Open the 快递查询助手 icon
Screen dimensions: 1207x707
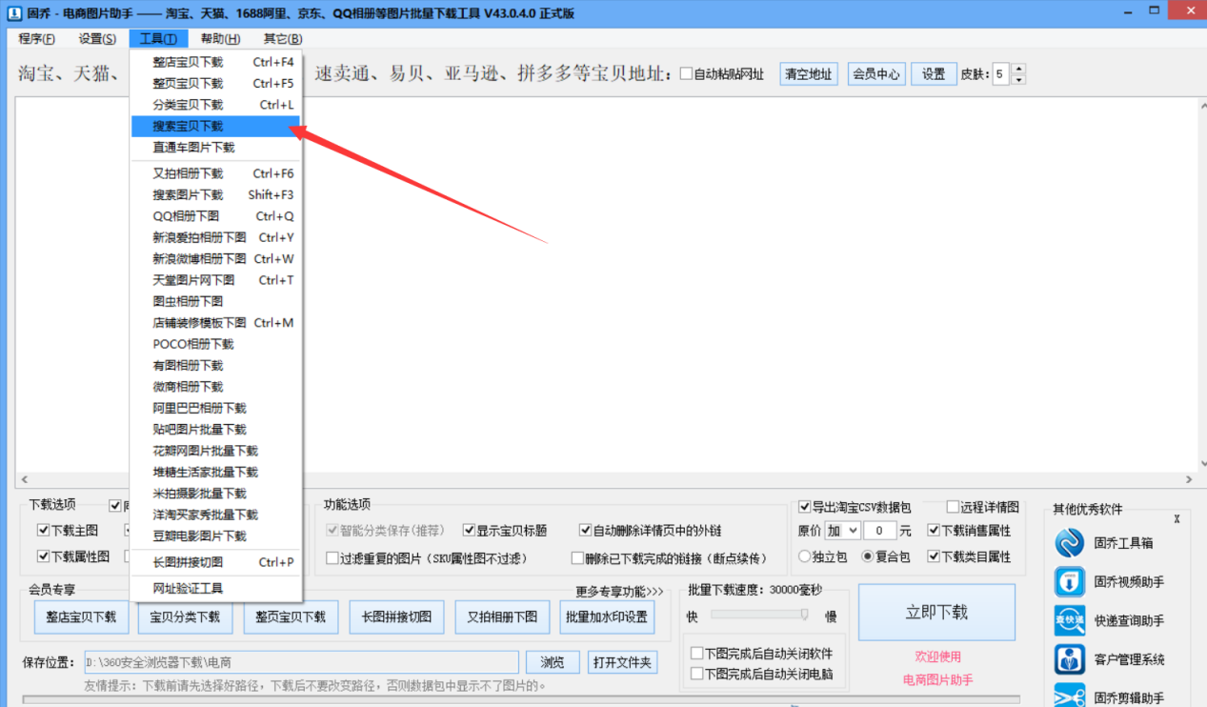click(x=1070, y=620)
